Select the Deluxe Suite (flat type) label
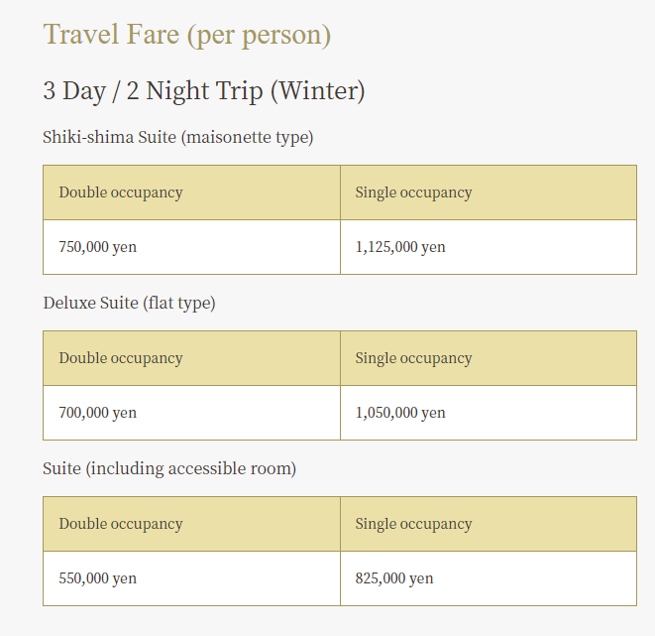 click(129, 304)
